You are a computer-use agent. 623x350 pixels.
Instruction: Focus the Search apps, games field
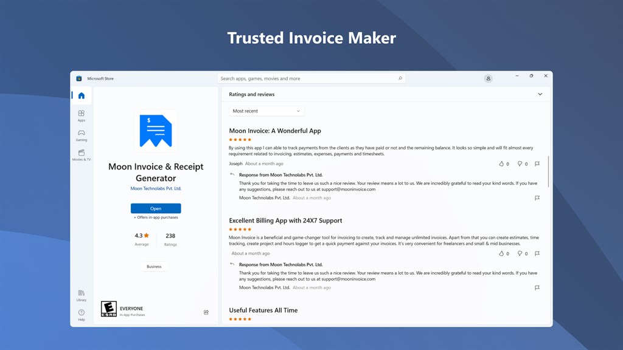(311, 78)
